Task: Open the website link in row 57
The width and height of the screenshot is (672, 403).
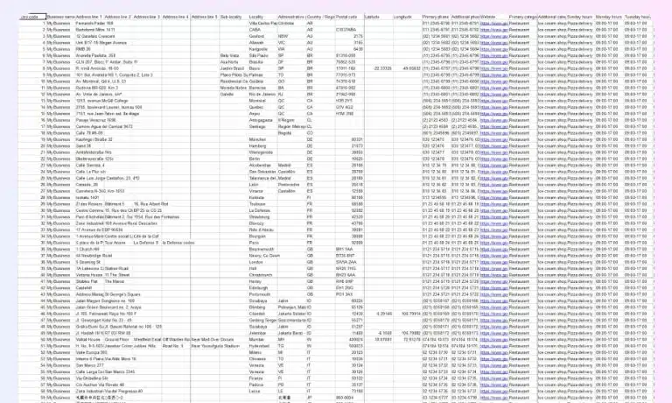Action: [493, 385]
